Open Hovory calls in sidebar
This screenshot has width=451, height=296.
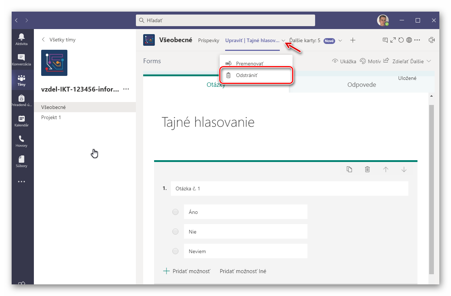(21, 141)
